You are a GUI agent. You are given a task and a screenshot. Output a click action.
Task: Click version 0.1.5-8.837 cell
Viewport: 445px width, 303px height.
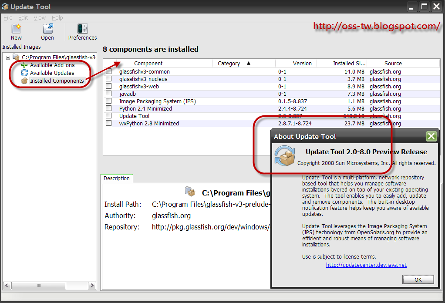pos(293,101)
